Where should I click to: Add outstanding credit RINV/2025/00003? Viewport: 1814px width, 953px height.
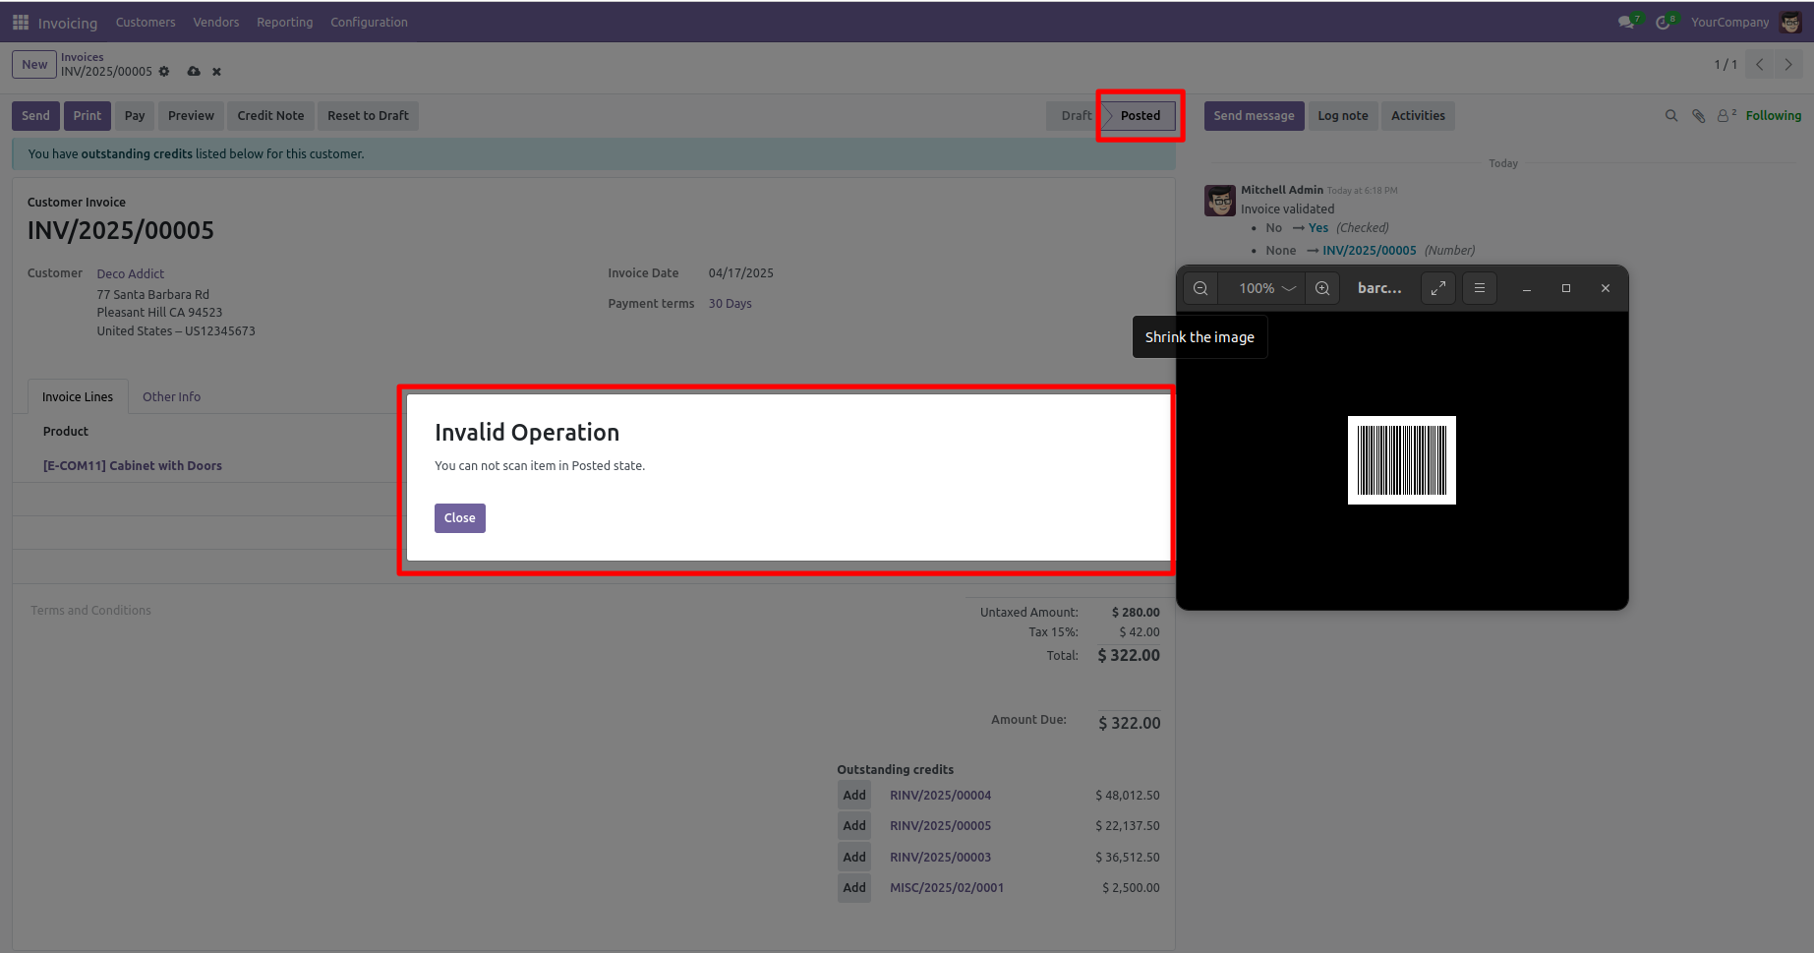point(854,858)
